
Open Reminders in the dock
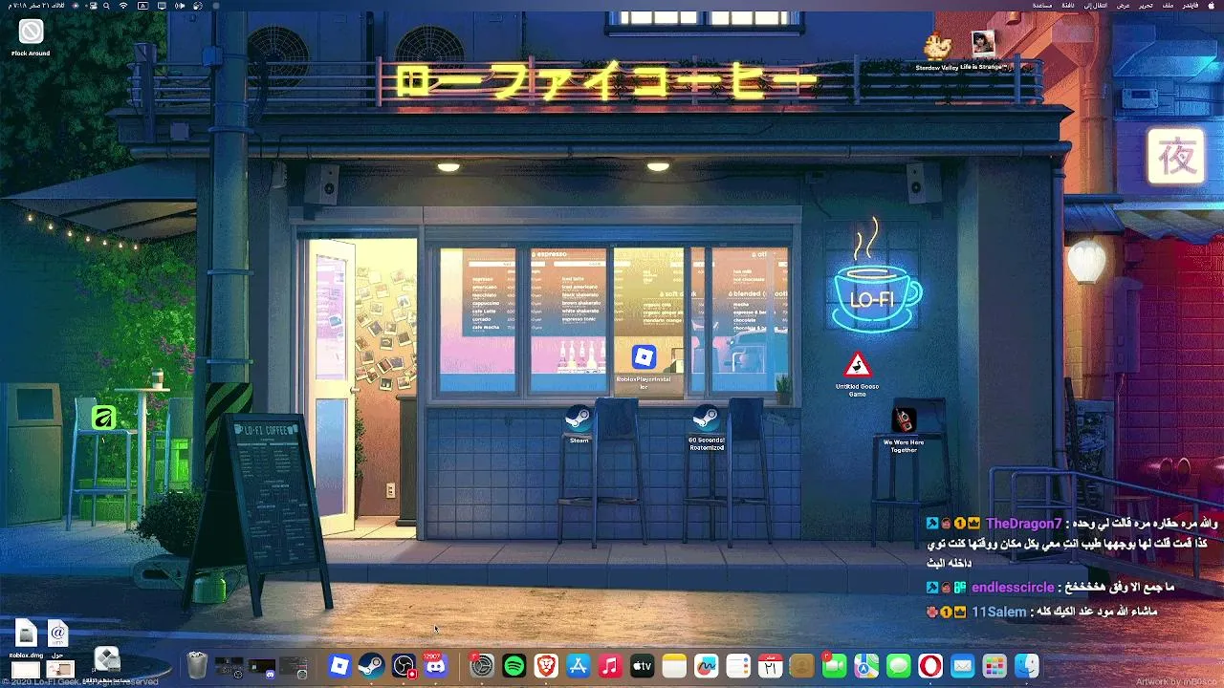(738, 666)
